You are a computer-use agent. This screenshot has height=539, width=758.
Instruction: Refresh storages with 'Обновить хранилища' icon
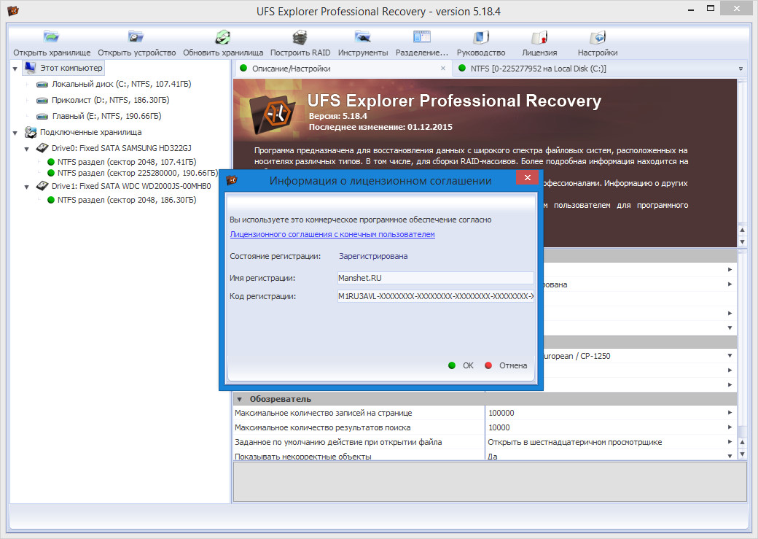223,36
